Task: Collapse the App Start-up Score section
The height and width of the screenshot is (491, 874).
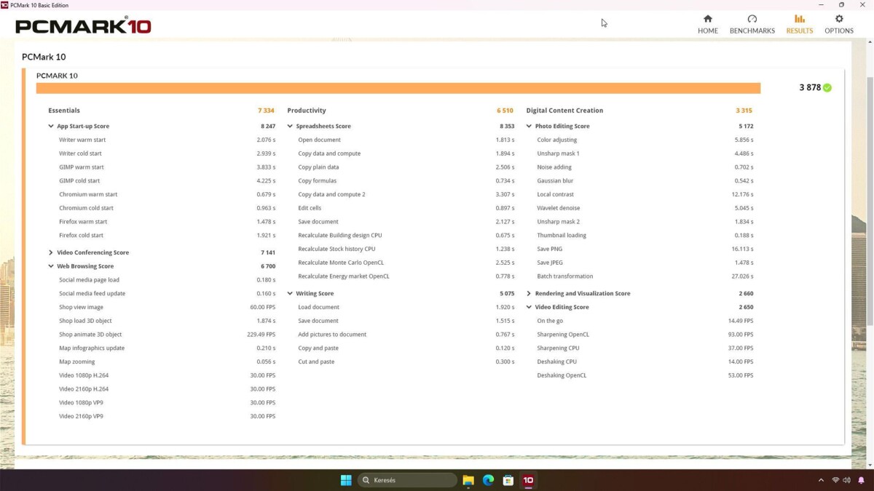Action: tap(51, 127)
